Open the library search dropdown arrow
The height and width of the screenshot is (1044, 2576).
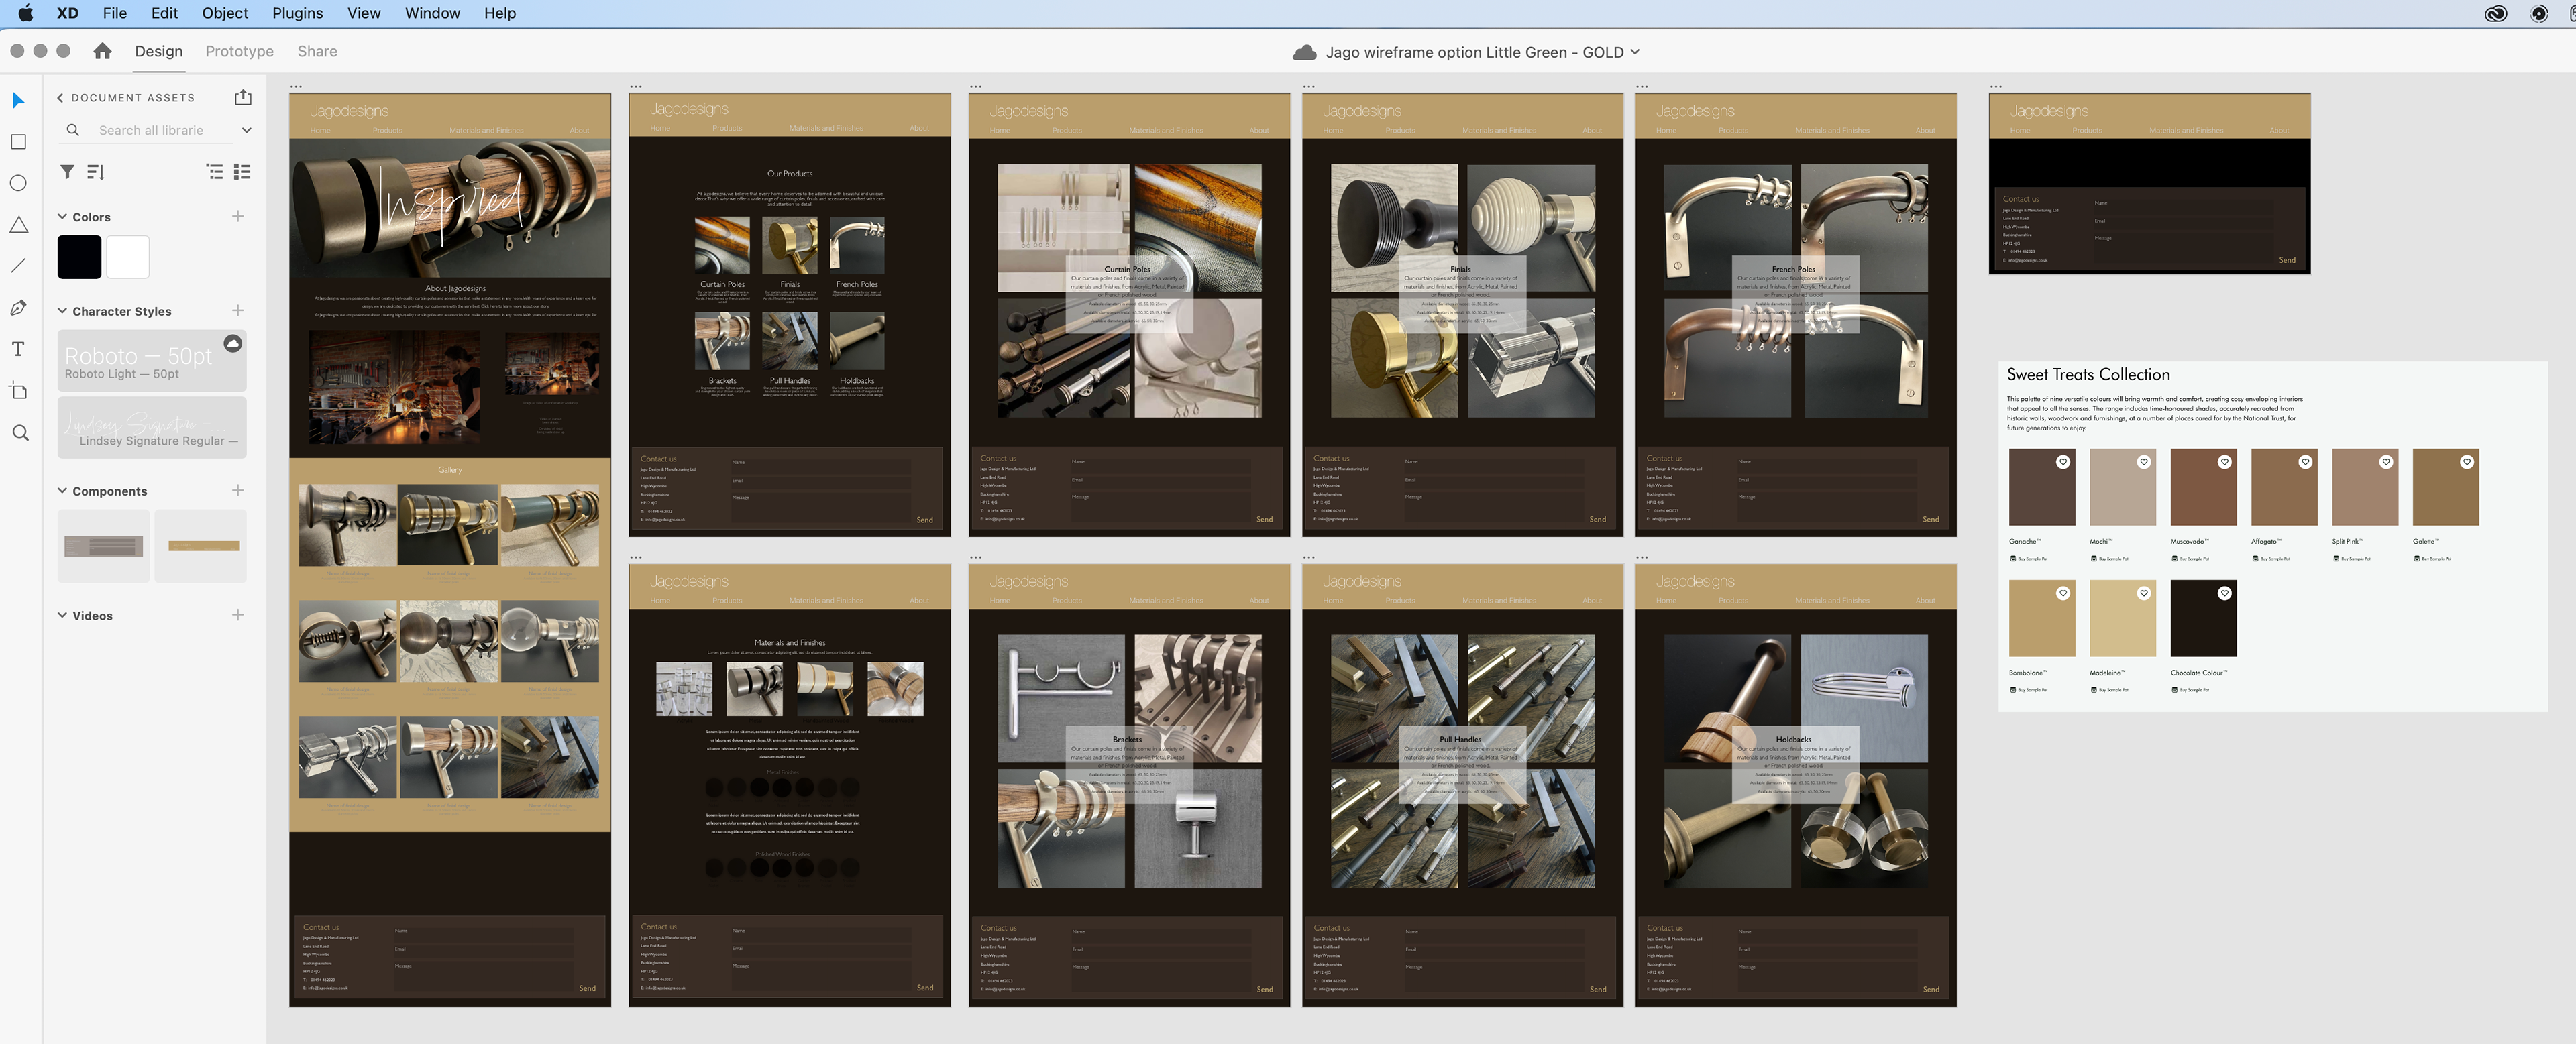[246, 130]
